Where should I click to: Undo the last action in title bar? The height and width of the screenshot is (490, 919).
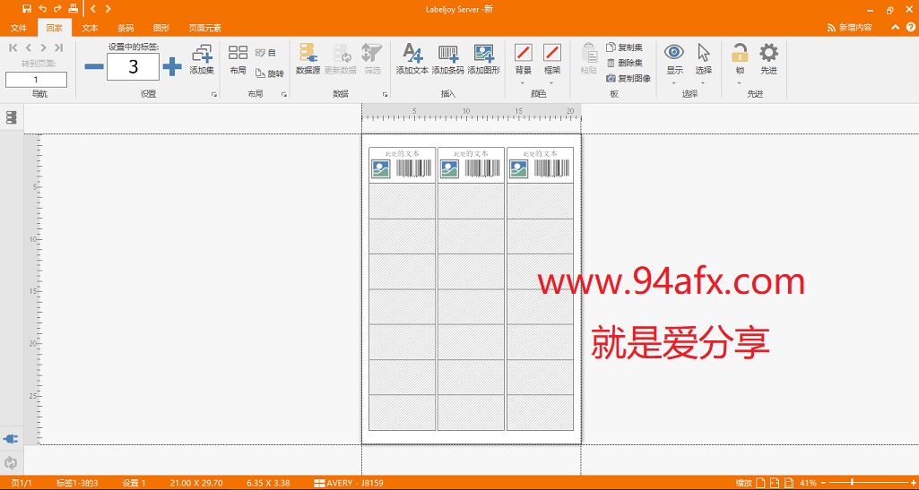(x=42, y=8)
